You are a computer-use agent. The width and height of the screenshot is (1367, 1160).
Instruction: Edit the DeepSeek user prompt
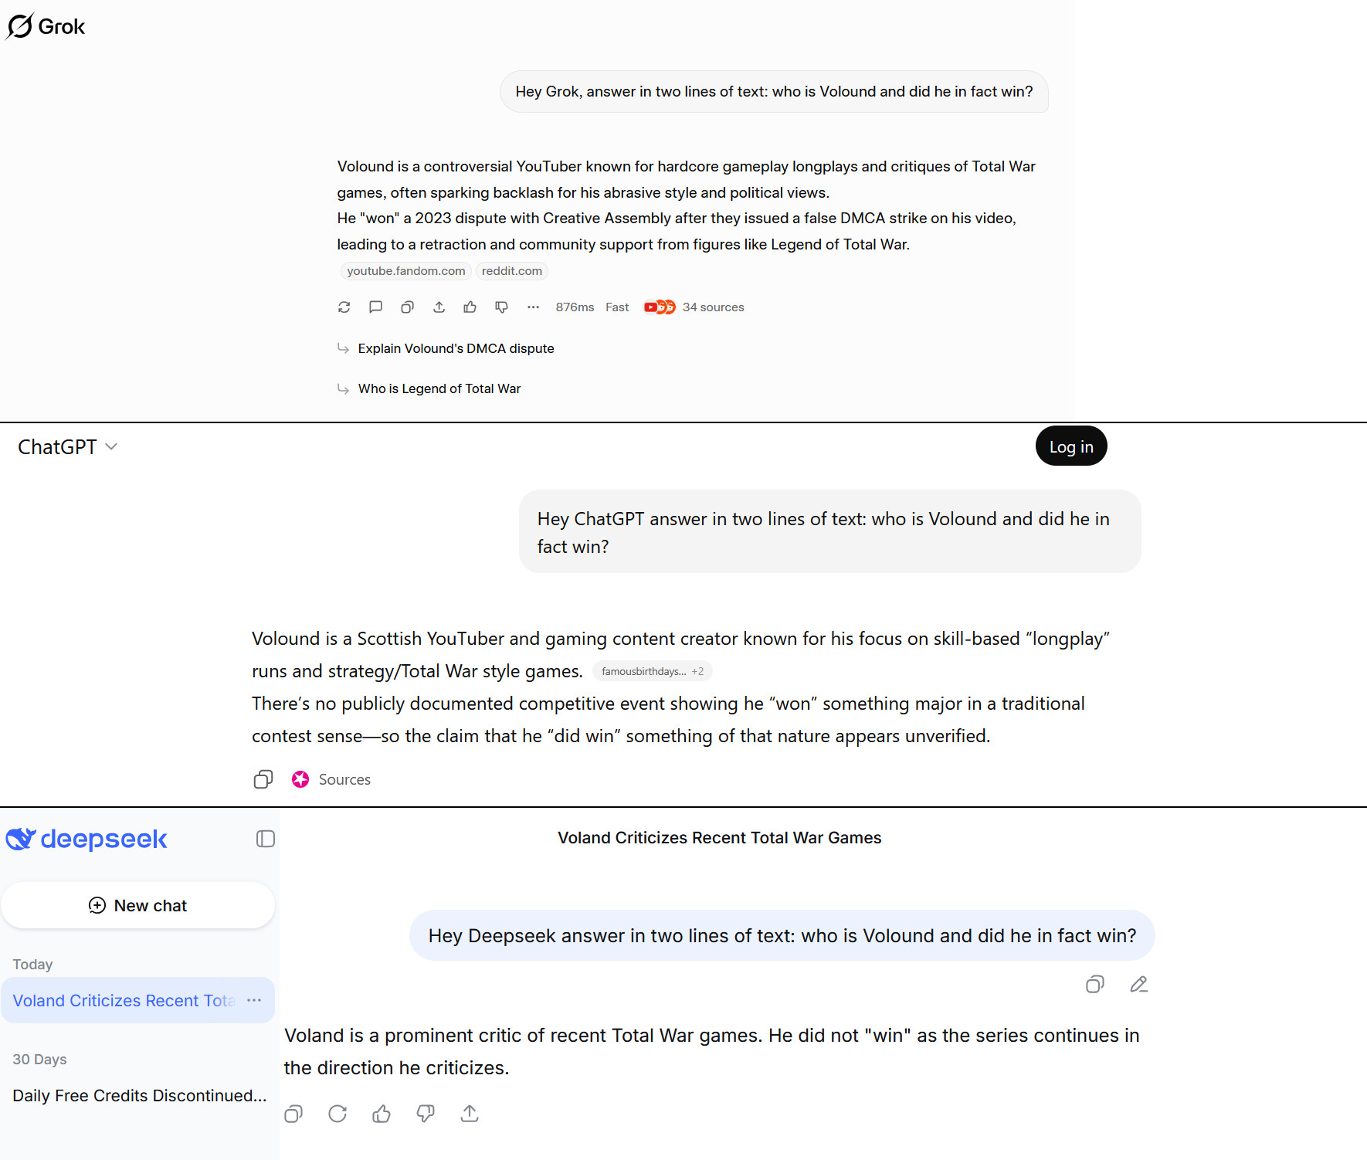1138,984
